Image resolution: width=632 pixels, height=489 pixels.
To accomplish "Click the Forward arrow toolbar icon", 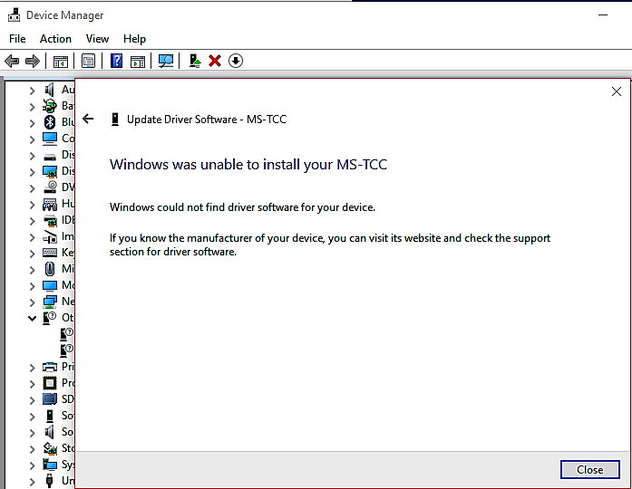I will [x=33, y=62].
